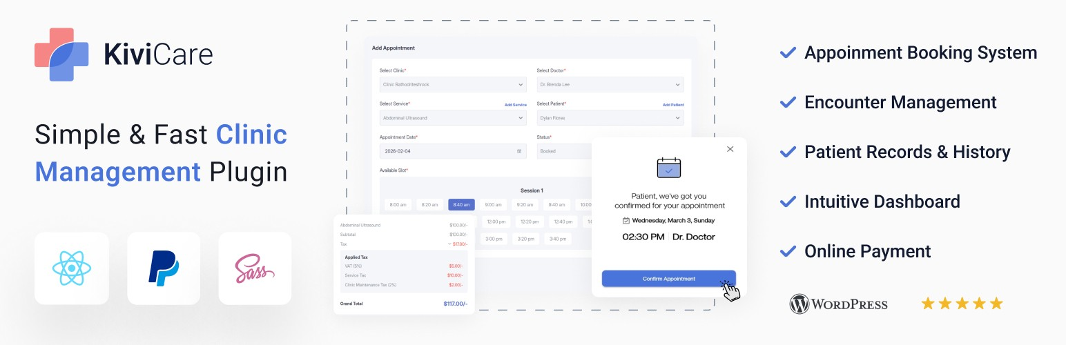Open the Select Clinic dropdown

[x=453, y=84]
